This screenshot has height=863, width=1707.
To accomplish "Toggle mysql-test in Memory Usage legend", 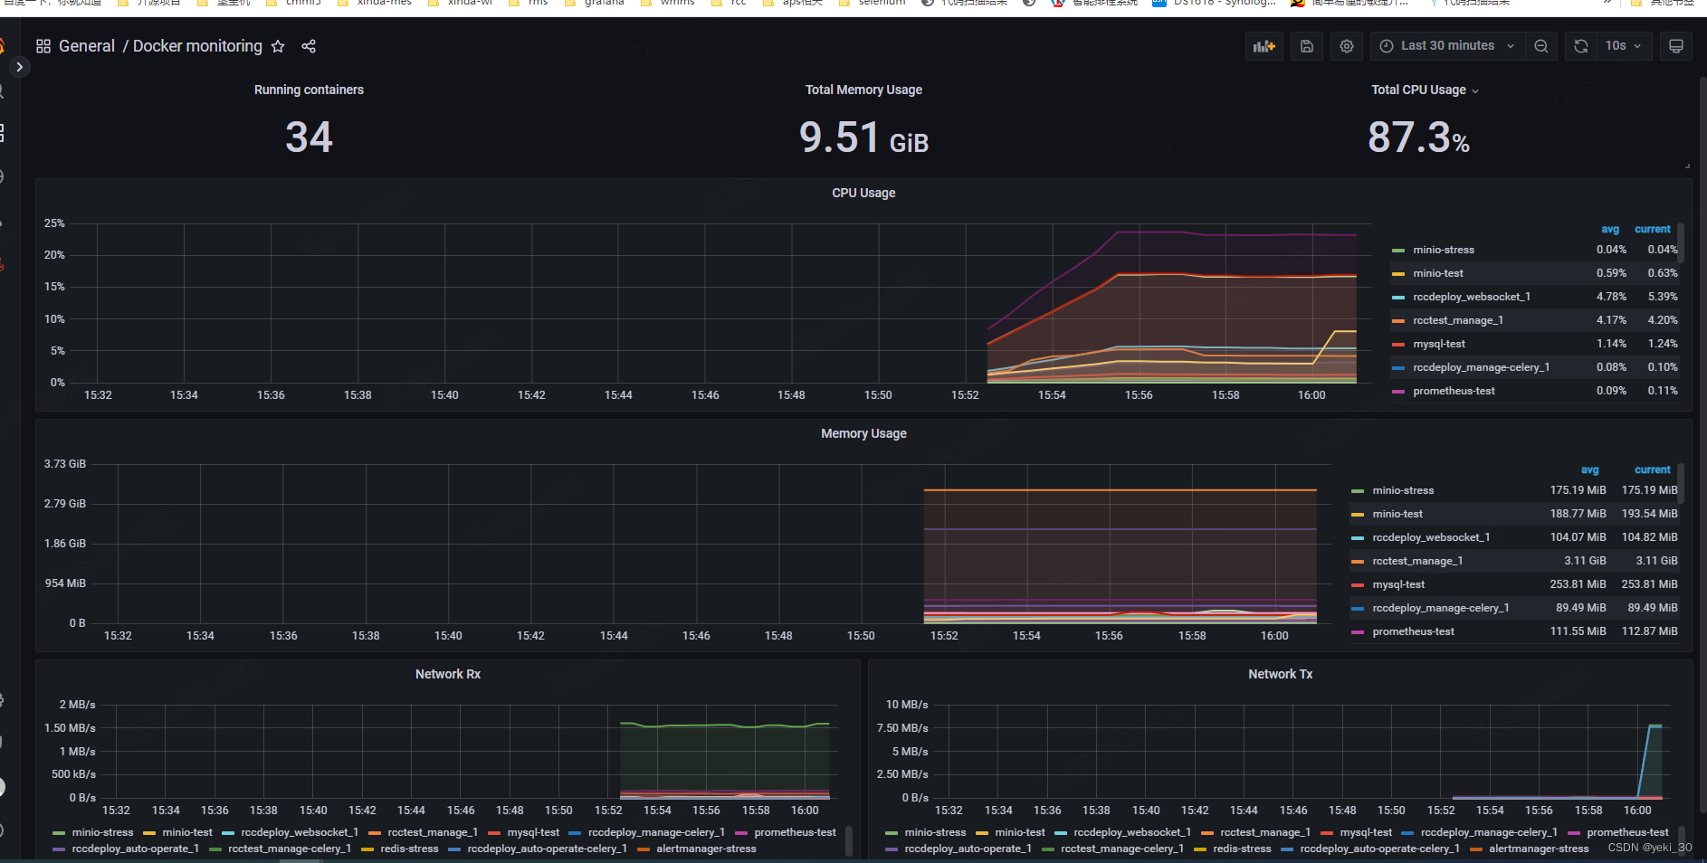I will click(x=1398, y=584).
